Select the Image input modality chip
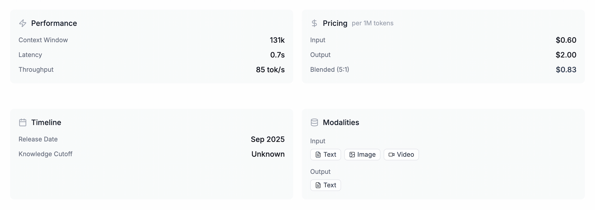595x210 pixels. point(362,155)
